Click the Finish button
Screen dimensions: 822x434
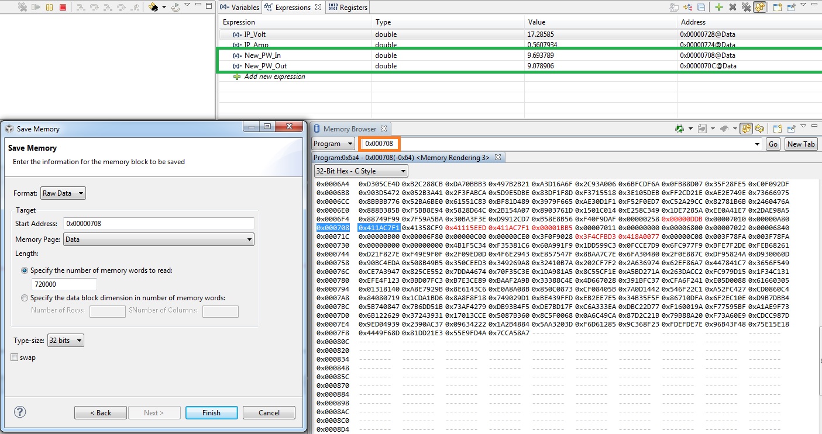point(211,412)
